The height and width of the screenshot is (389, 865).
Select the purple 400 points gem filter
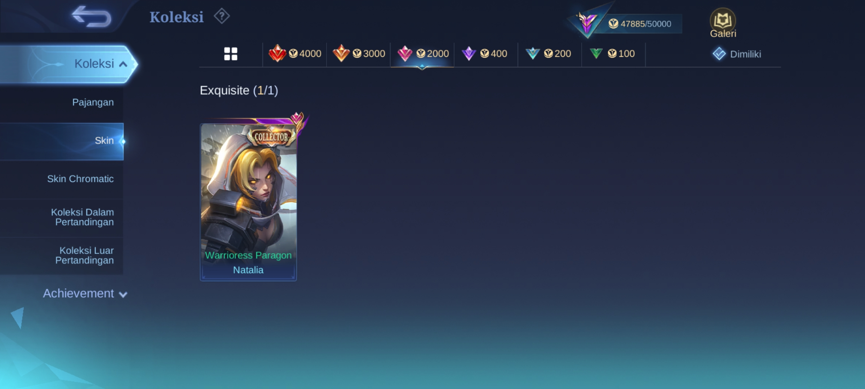point(485,54)
